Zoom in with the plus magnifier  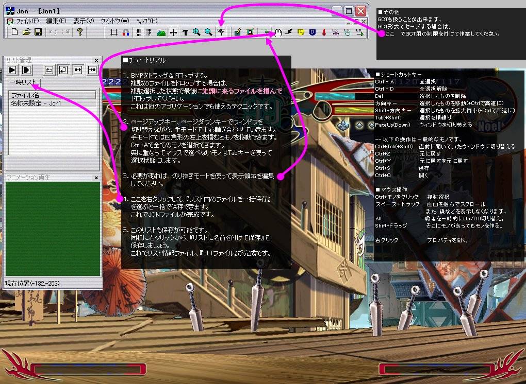pyautogui.click(x=196, y=32)
